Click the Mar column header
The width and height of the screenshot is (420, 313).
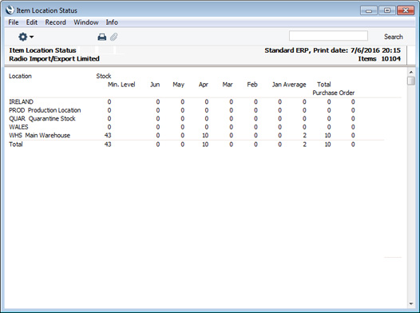pyautogui.click(x=228, y=85)
